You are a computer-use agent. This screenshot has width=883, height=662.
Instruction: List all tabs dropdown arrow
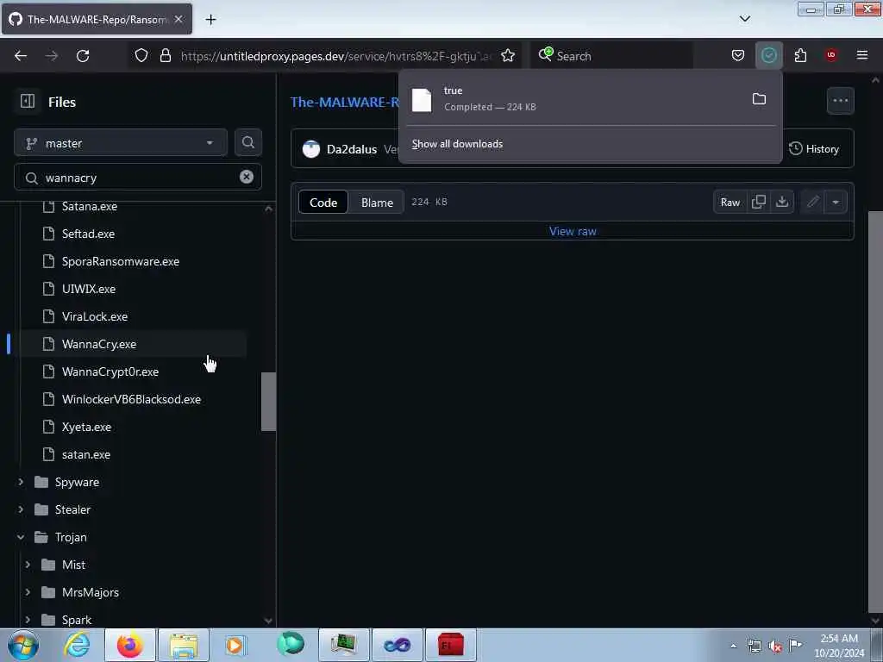click(744, 19)
